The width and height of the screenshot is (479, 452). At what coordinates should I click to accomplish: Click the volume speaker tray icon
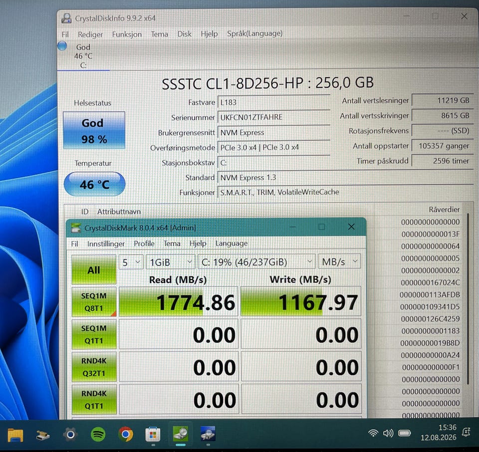click(x=388, y=433)
